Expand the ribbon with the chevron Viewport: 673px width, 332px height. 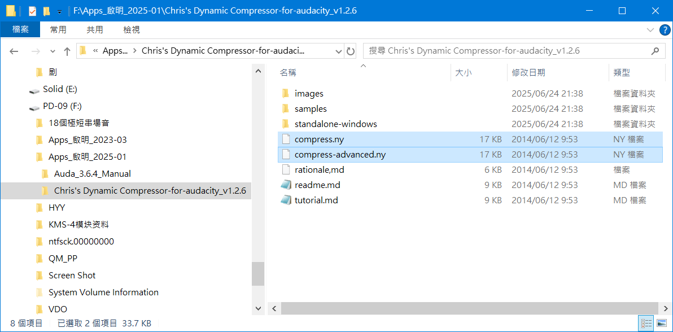pos(650,29)
